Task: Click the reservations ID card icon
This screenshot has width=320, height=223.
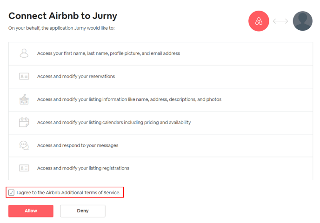Action: (x=24, y=76)
